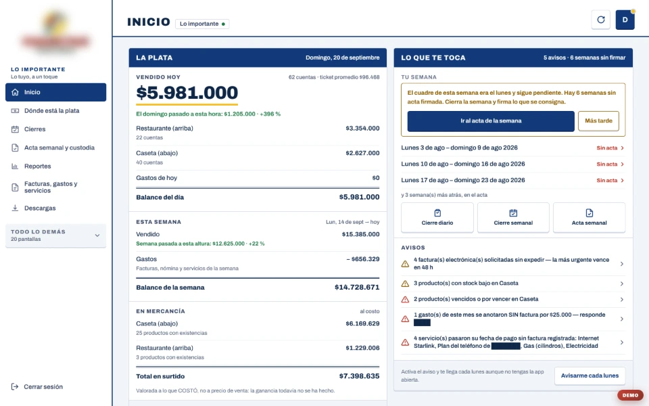Click the Lo importante badge near Inicio title

[202, 24]
